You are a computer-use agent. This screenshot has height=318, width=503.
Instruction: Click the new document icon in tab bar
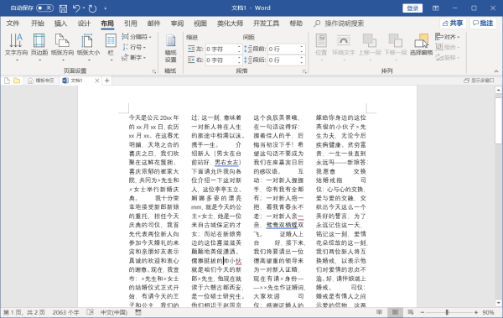(7, 81)
